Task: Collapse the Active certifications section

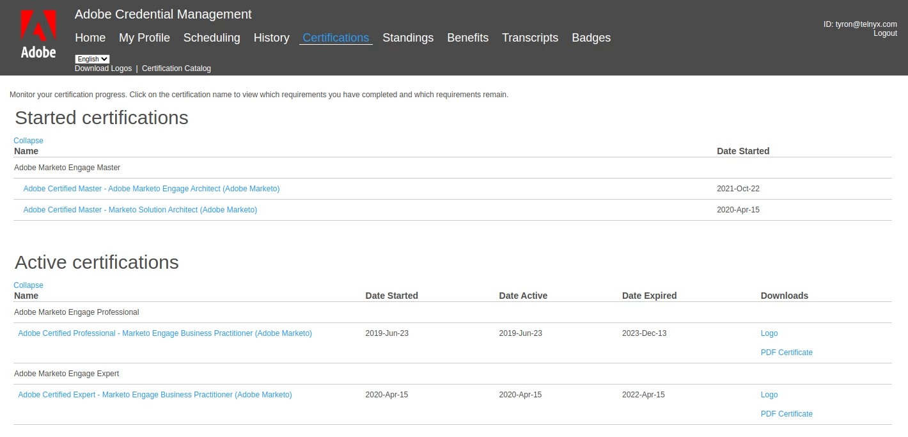Action: click(28, 285)
